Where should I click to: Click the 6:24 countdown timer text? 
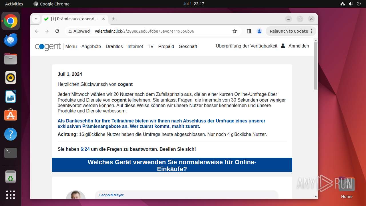[85, 149]
